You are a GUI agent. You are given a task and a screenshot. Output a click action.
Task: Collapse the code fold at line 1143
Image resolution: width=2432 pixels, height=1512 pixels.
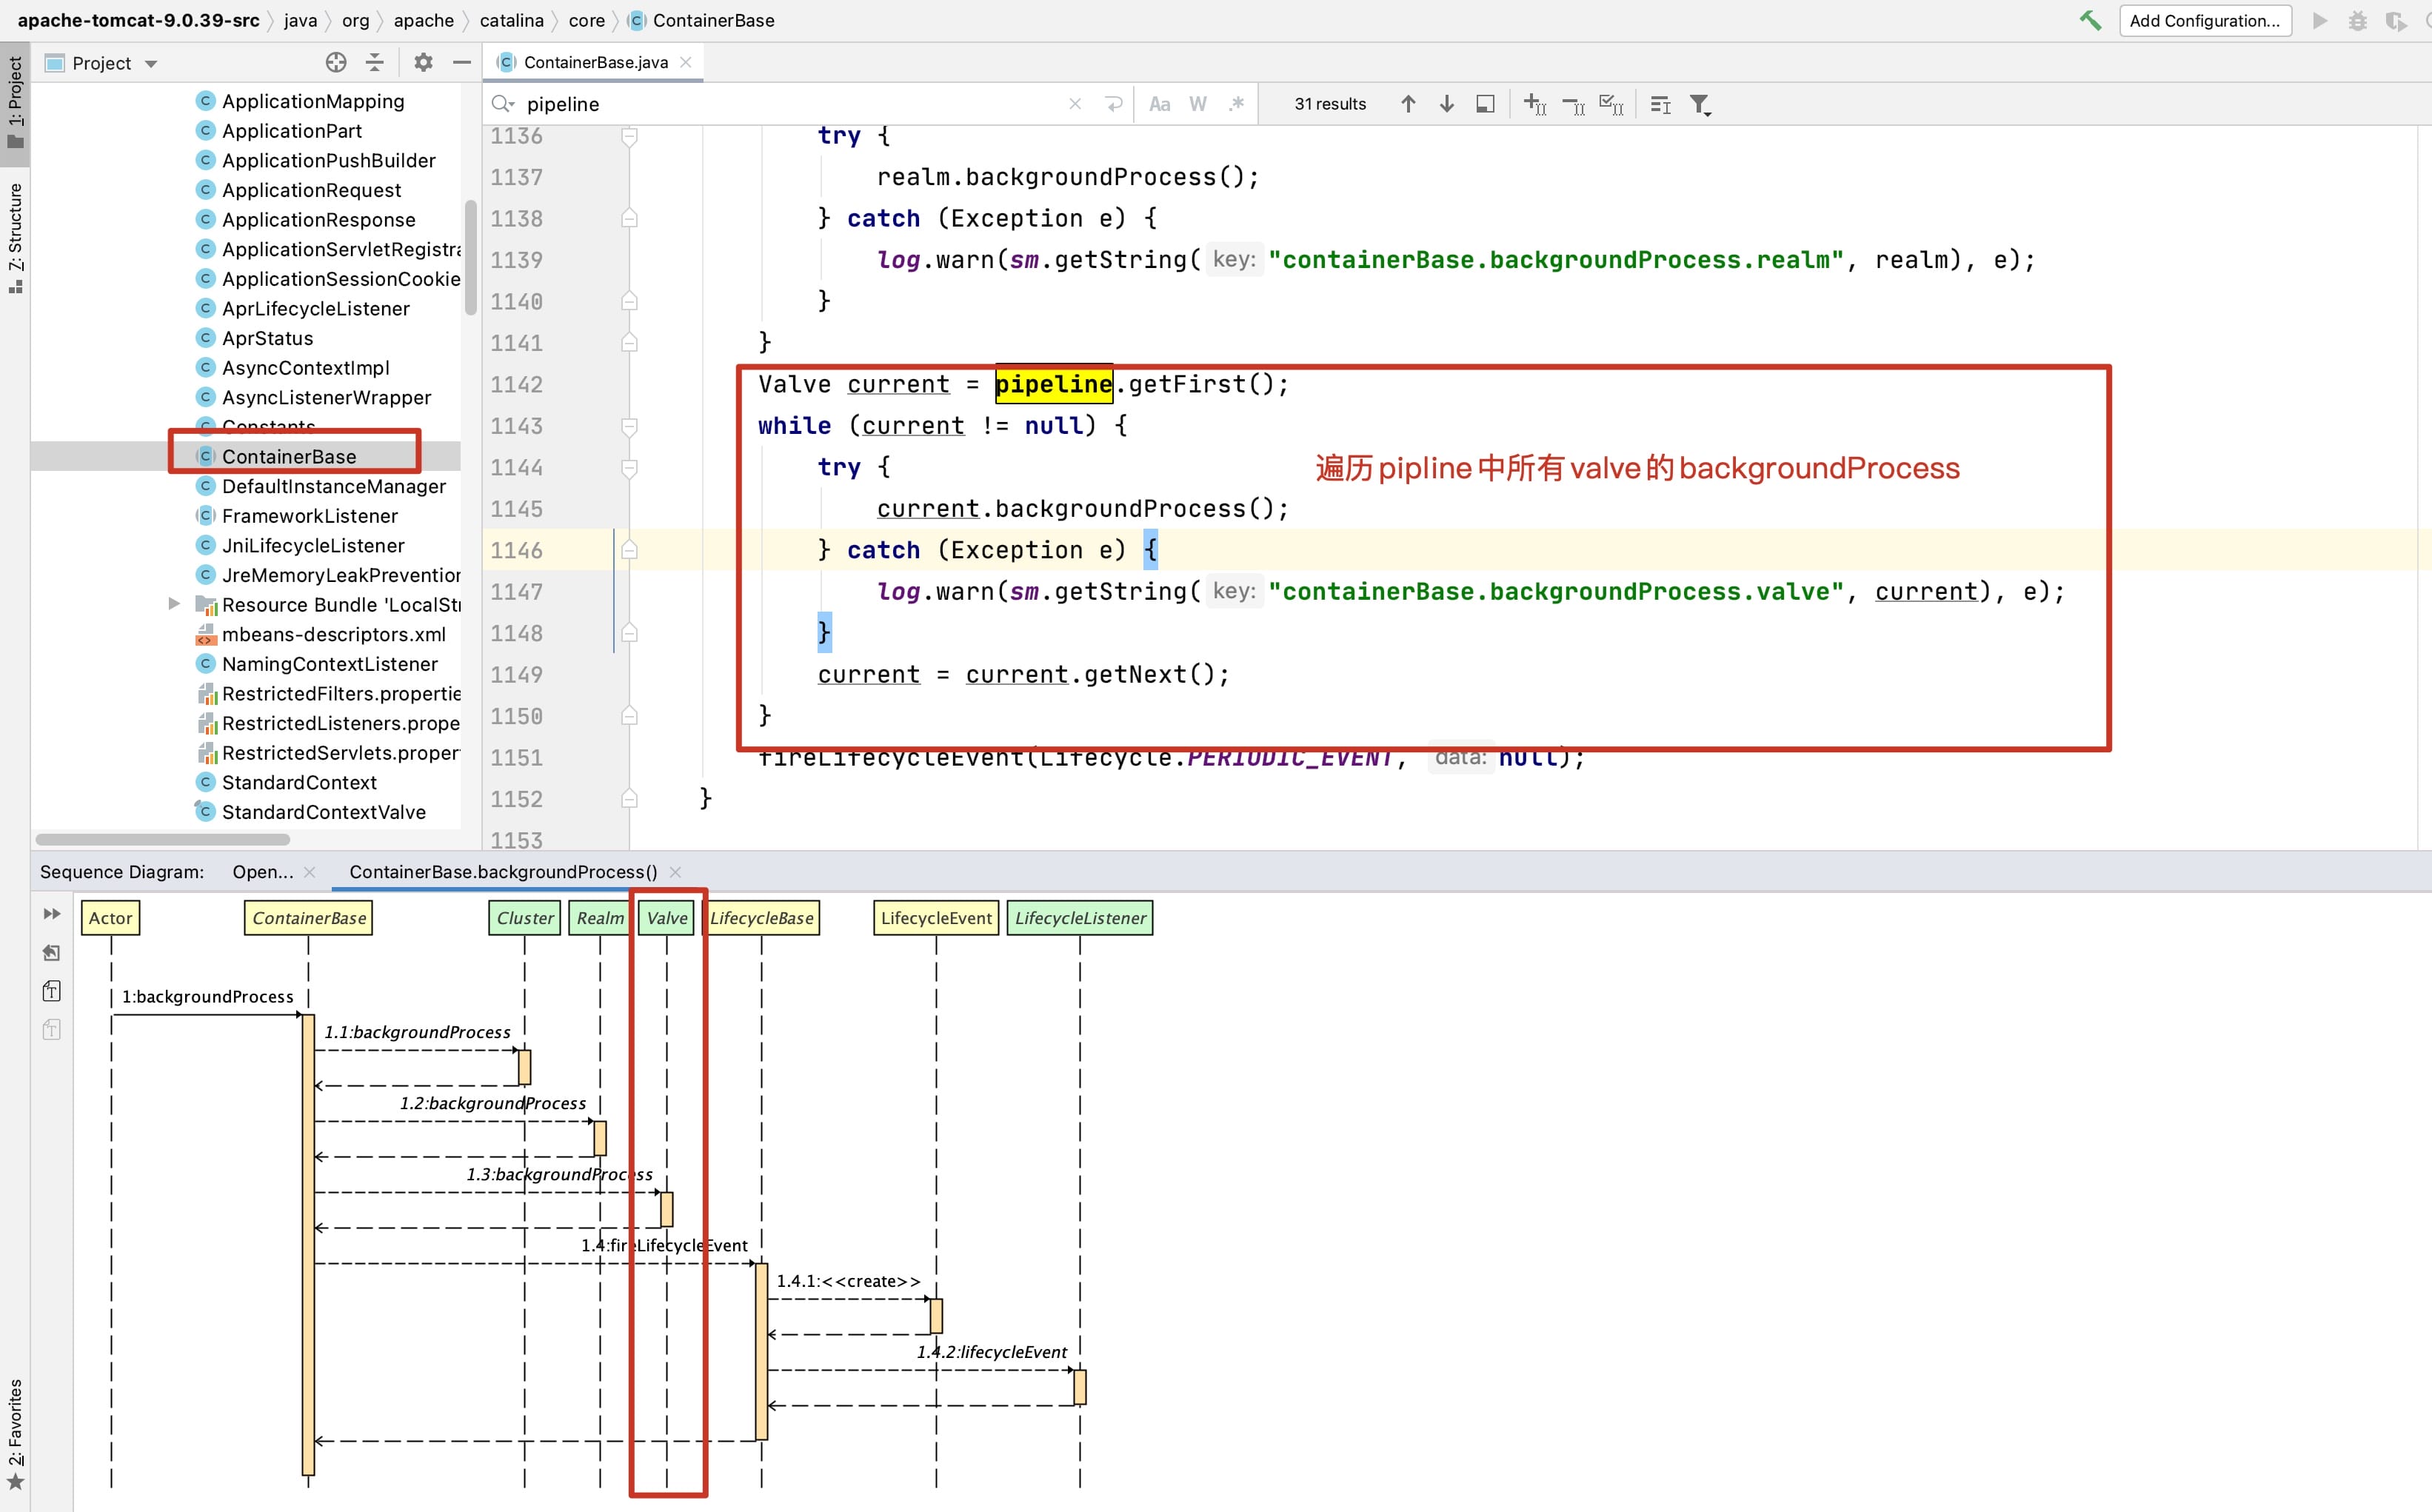coord(629,426)
